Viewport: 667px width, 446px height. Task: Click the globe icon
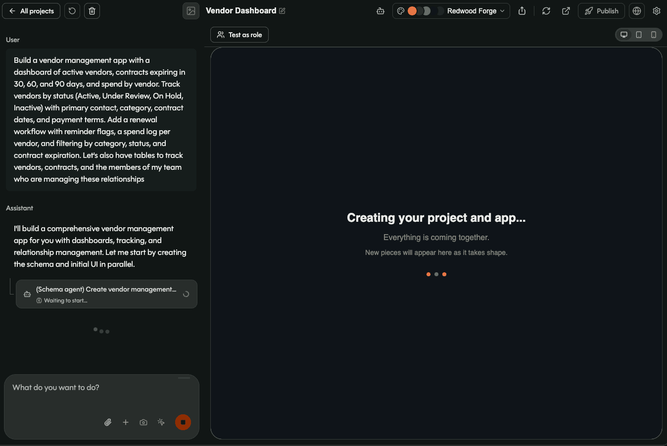[637, 11]
